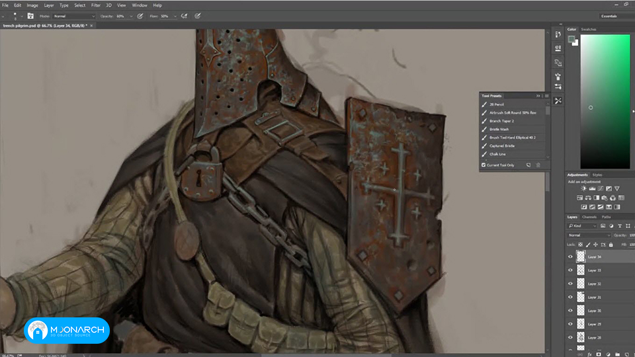Add a Color Lookup adjustment
Image resolution: width=635 pixels, height=357 pixels.
coord(621,198)
